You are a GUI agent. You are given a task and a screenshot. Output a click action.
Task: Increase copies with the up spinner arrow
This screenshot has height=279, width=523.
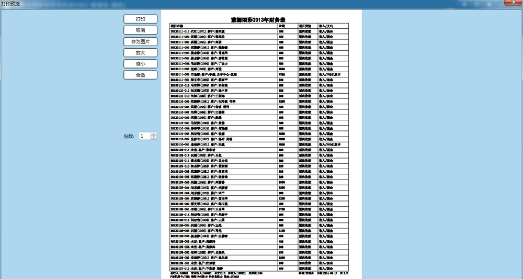154,134
